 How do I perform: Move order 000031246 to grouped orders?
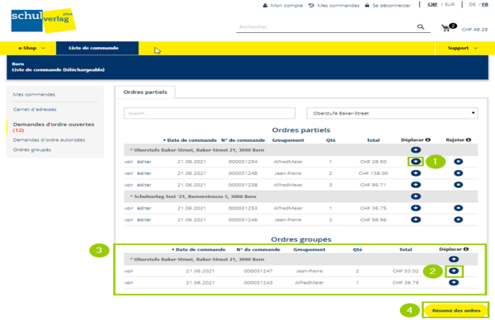tap(416, 219)
